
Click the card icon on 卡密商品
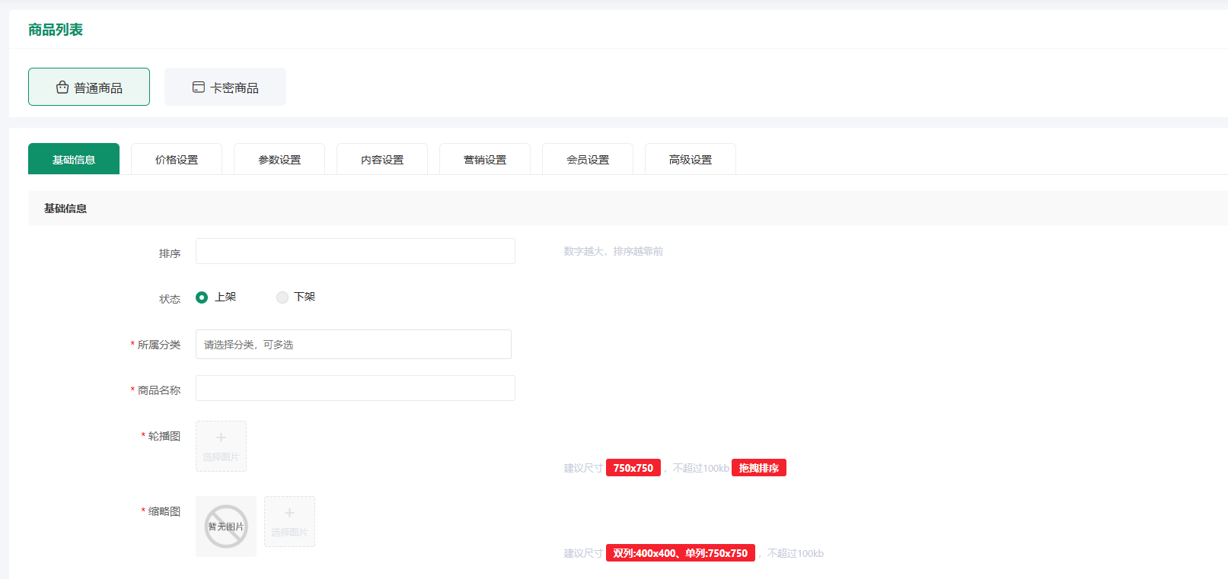[x=198, y=87]
